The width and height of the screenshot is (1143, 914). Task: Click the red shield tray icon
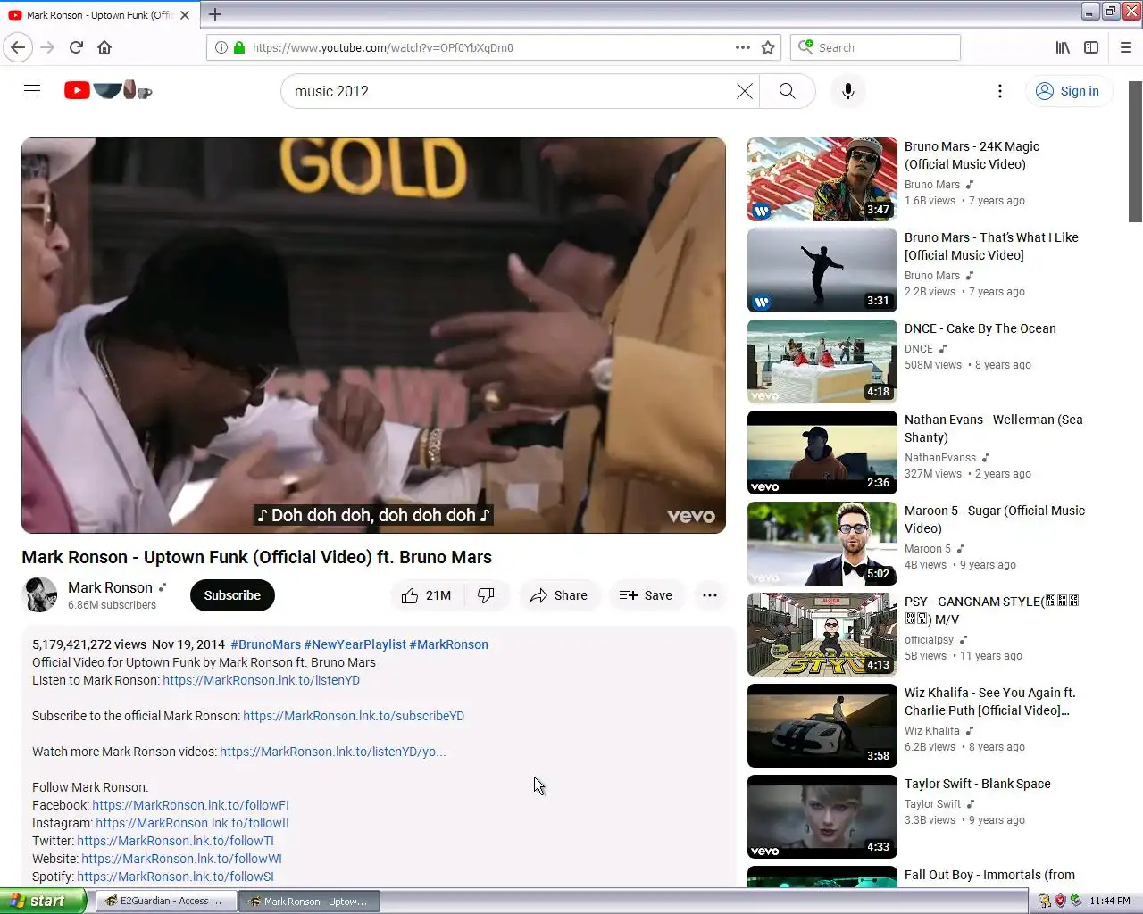[x=1060, y=901]
